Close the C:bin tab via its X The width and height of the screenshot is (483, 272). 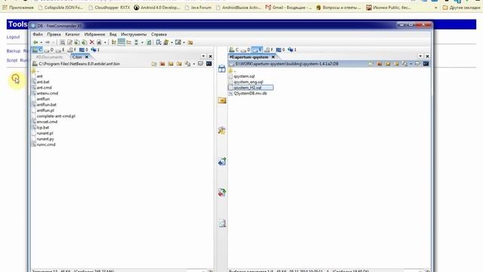pyautogui.click(x=87, y=57)
